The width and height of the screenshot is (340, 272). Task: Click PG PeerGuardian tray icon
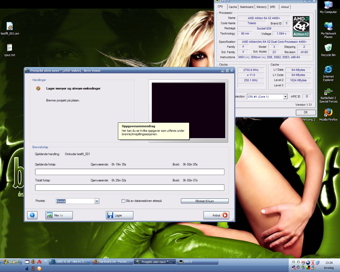[x=308, y=262]
